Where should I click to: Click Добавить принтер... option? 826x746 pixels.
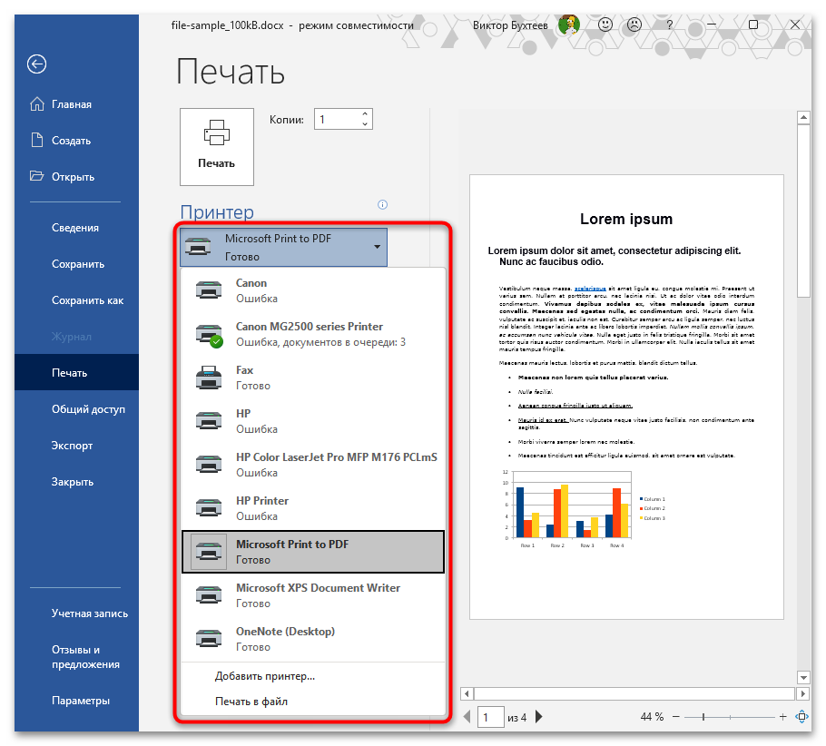[x=313, y=676]
